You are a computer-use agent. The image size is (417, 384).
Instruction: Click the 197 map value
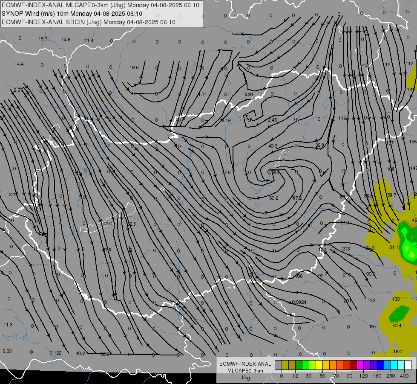373,326
